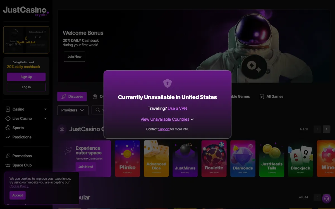Image resolution: width=335 pixels, height=209 pixels.
Task: Open the Roulette game thumbnail
Action: 214,159
